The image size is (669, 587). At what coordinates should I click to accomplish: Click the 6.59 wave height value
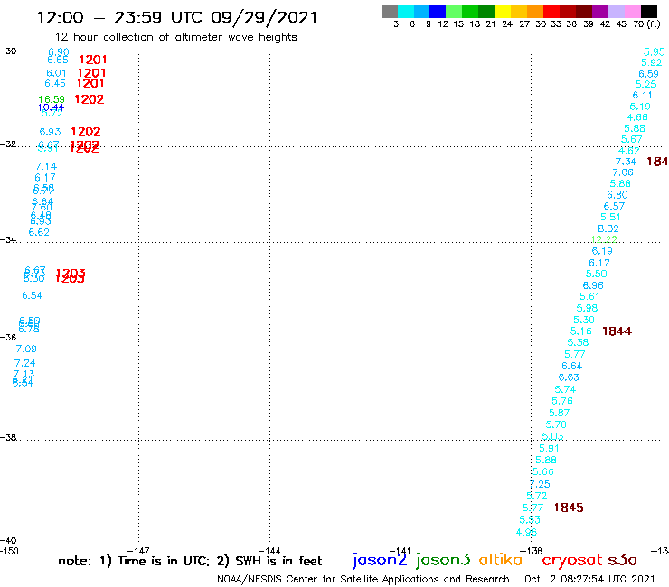[x=648, y=74]
